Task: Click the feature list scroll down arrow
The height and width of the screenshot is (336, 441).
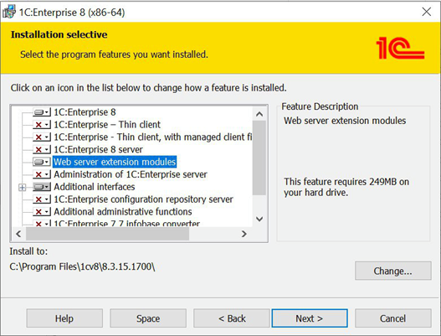Action: point(259,219)
